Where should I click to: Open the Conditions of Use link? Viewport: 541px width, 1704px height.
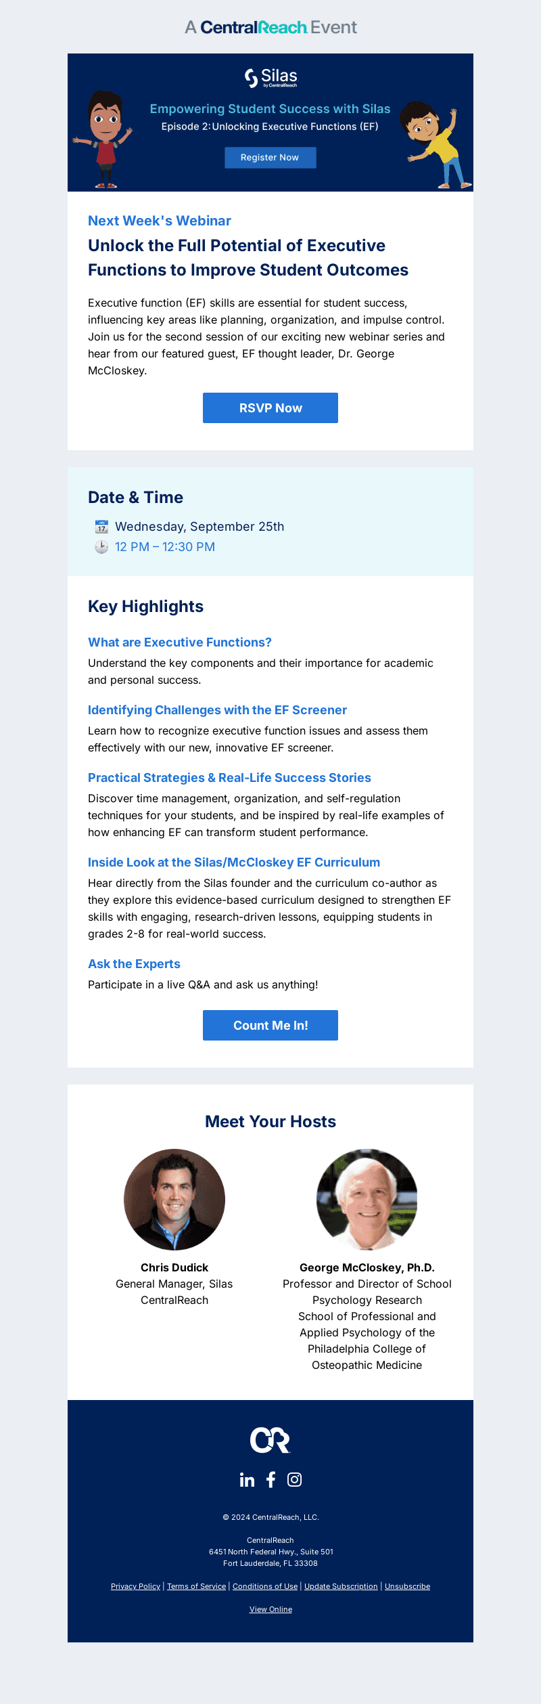pos(265,1586)
